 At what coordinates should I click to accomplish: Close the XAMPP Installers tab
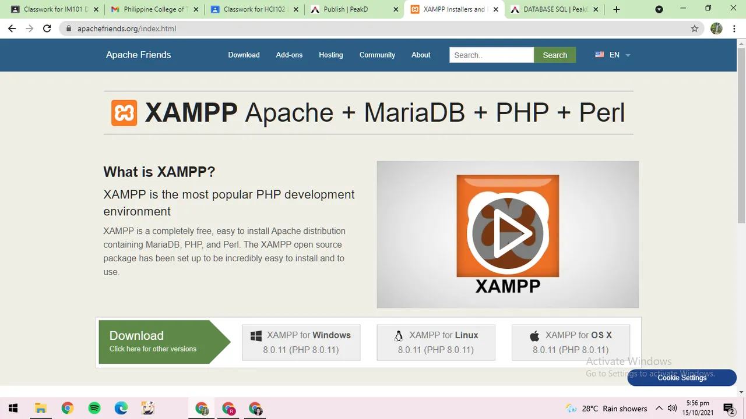pyautogui.click(x=495, y=9)
